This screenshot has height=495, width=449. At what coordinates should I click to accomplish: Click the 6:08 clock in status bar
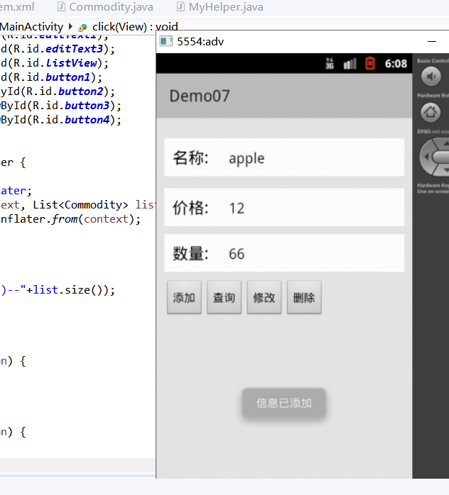point(396,64)
